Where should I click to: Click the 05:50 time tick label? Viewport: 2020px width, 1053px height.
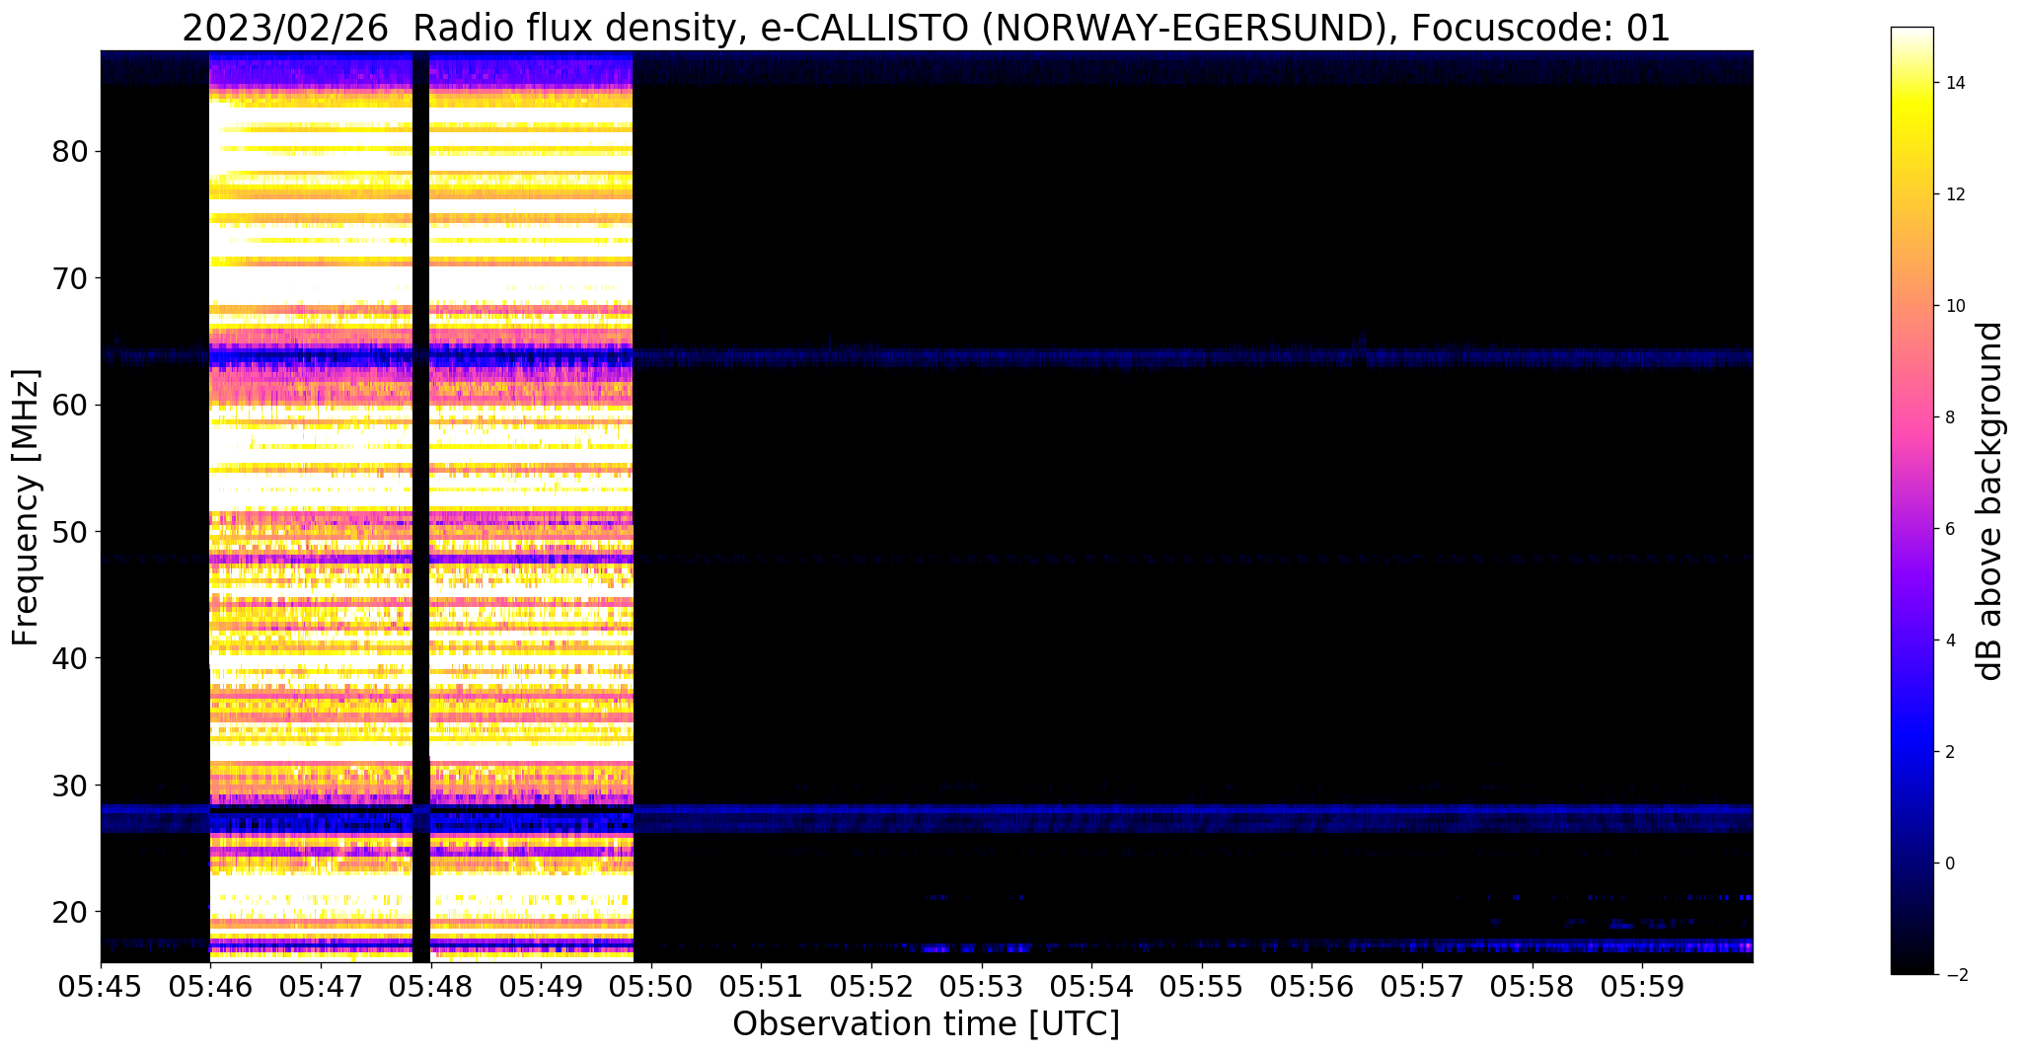651,986
